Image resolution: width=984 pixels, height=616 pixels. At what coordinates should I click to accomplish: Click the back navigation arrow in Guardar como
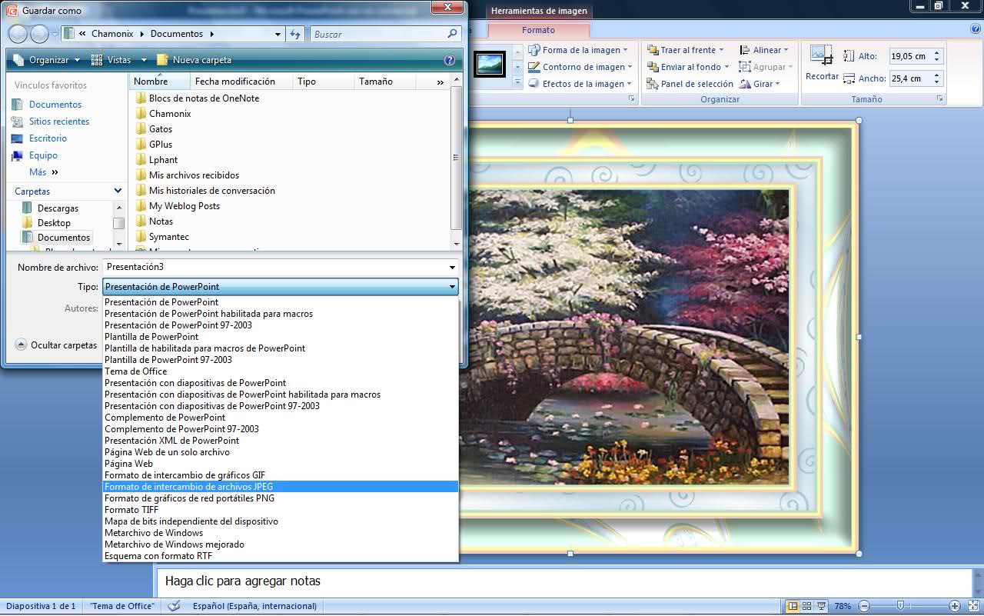[18, 34]
